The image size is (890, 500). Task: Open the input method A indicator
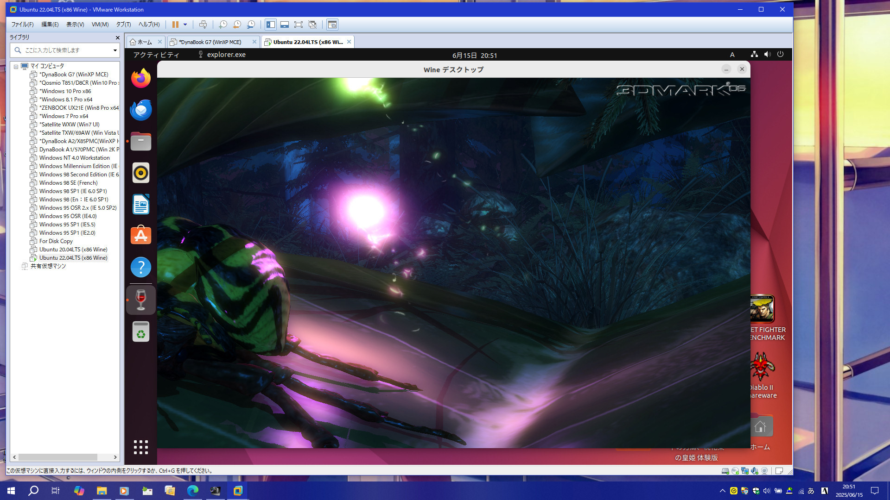732,55
